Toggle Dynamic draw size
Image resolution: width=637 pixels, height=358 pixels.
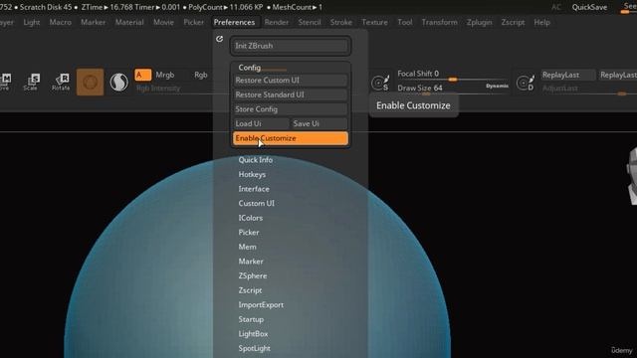coord(497,87)
